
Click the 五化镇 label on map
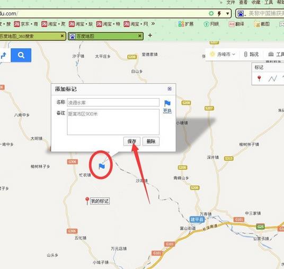[x=81, y=238]
